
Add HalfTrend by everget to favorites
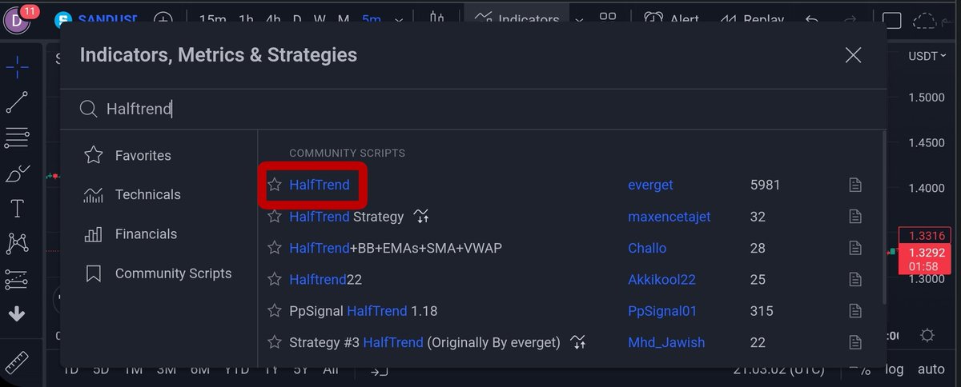coord(275,185)
